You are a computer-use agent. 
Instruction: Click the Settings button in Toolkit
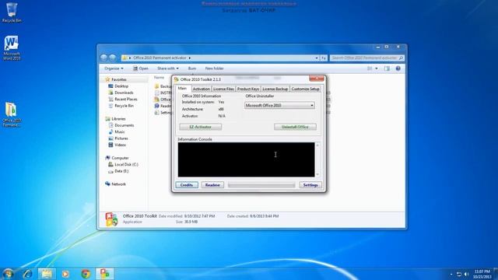310,185
